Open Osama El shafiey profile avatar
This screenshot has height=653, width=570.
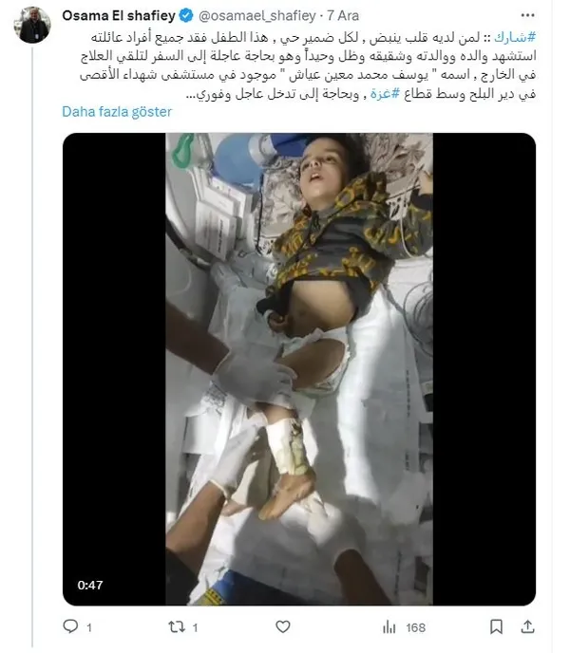click(x=32, y=25)
